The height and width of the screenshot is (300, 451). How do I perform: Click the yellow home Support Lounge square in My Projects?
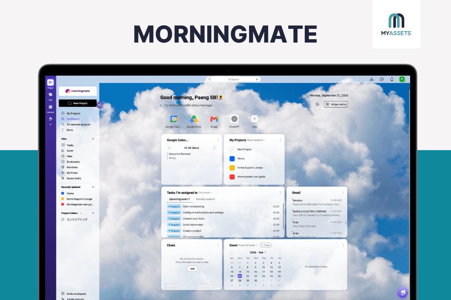click(x=232, y=168)
